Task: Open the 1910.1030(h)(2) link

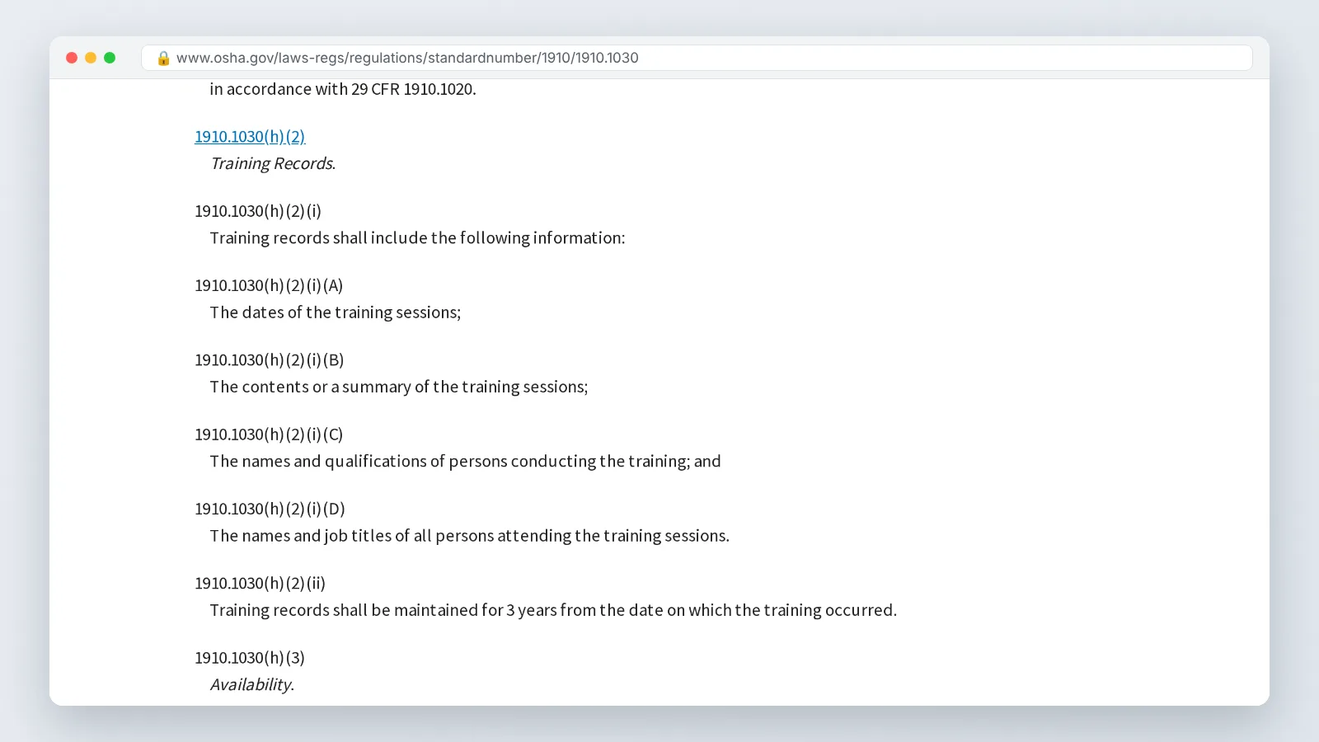Action: 250,137
